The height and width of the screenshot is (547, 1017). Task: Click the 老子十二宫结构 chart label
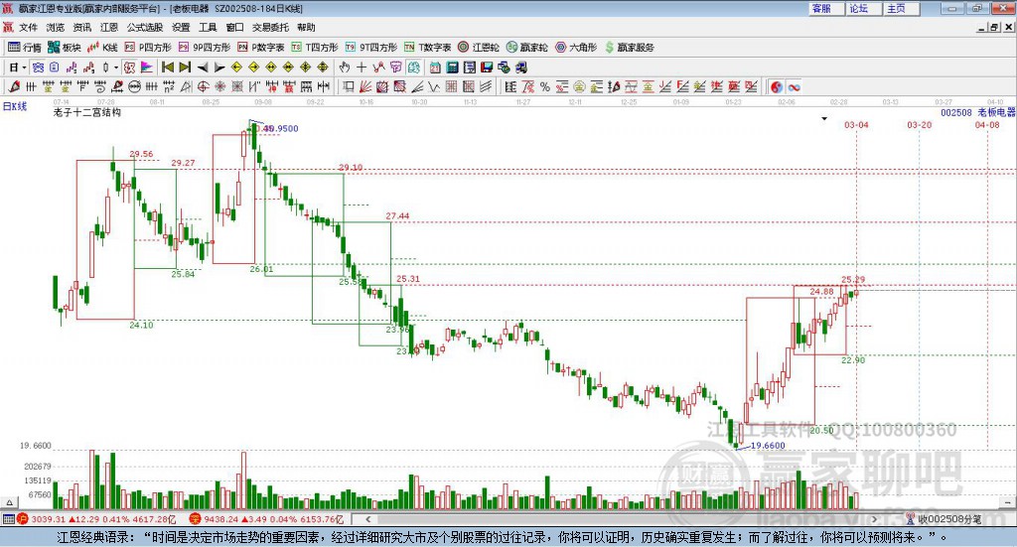coord(87,113)
